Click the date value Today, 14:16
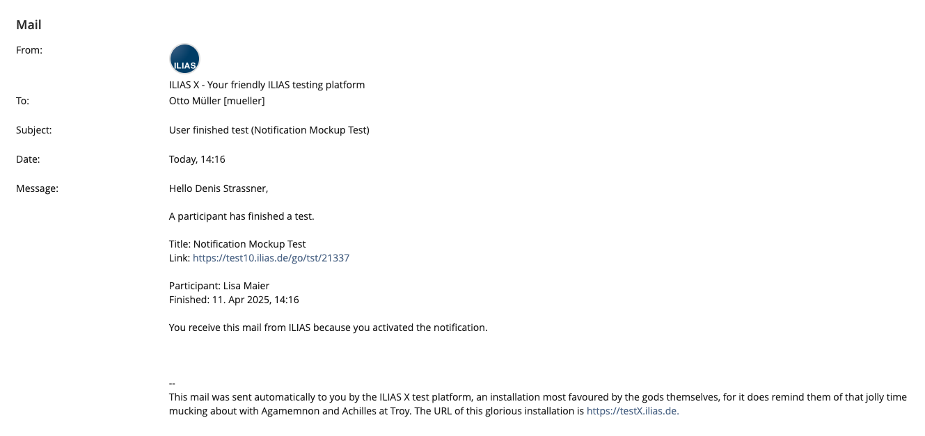 click(x=197, y=159)
